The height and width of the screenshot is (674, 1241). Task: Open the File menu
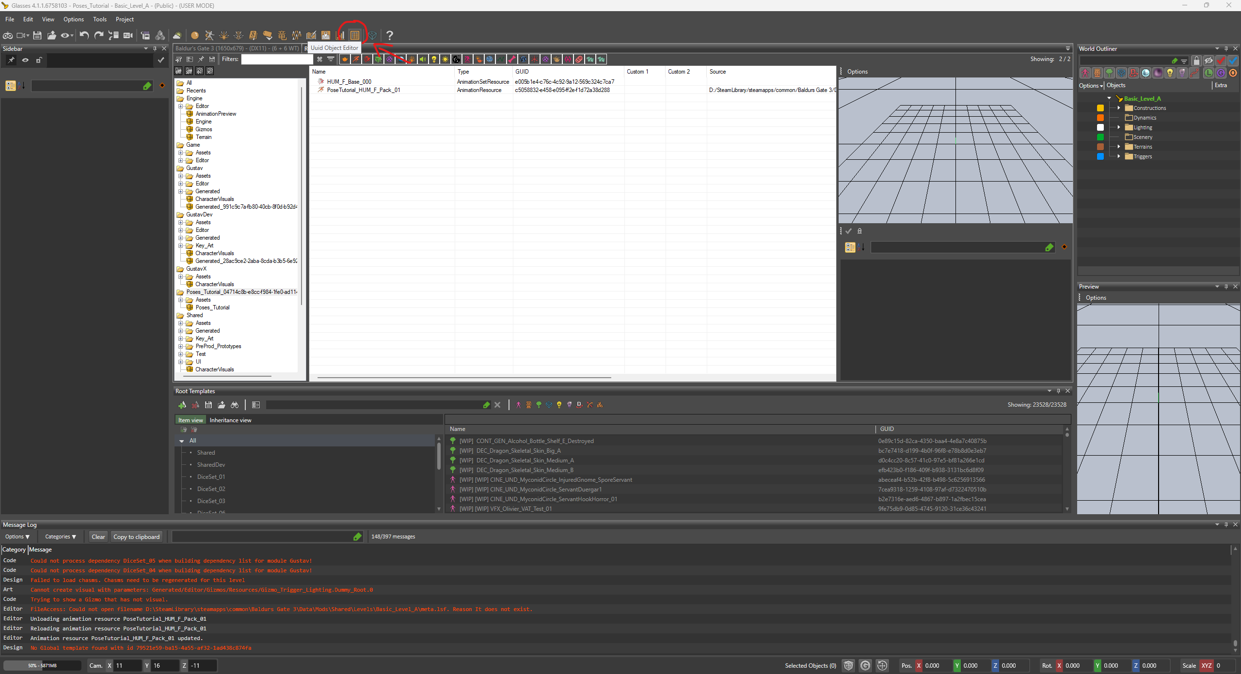point(10,19)
